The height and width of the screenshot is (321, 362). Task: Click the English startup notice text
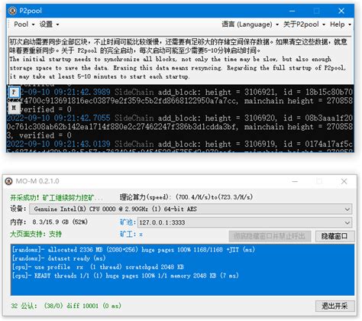point(178,68)
